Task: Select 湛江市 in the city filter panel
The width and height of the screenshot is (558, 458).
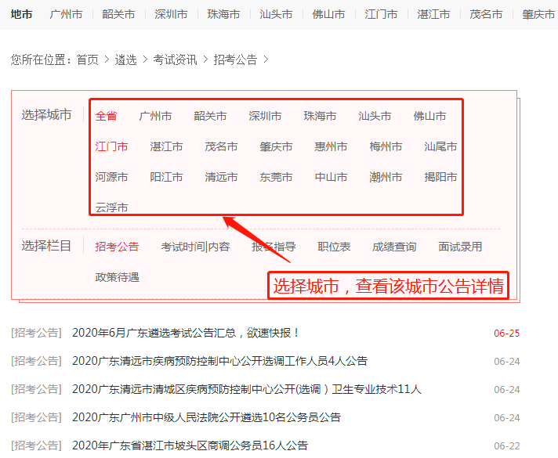Action: point(166,146)
